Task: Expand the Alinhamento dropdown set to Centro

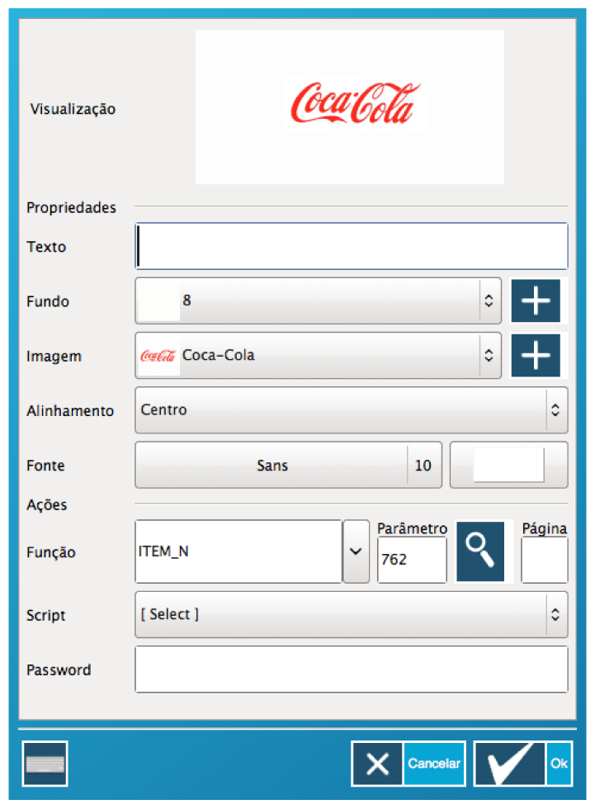Action: coord(351,410)
